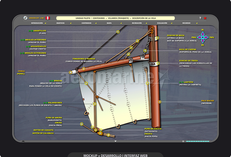Open the Contenidos menu
Screen dimensions: 231x157
point(86,23)
